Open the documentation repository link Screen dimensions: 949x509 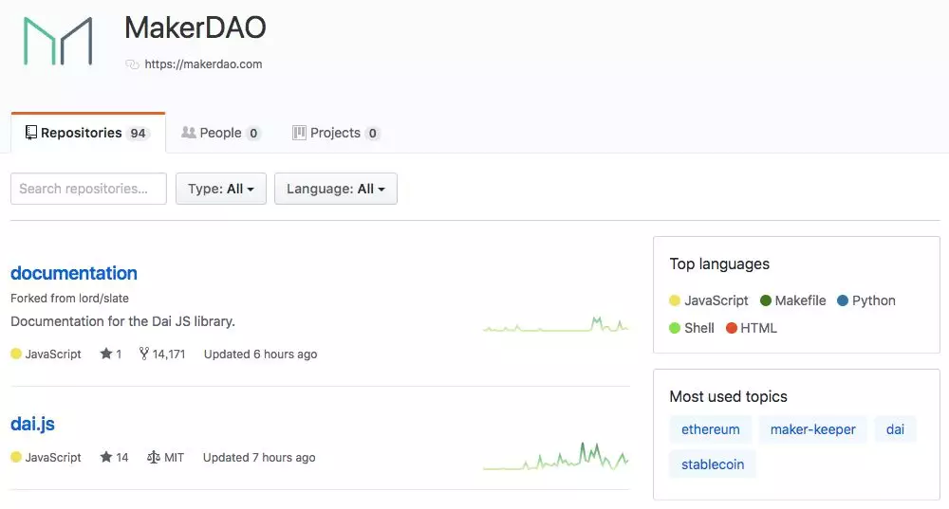click(x=74, y=273)
